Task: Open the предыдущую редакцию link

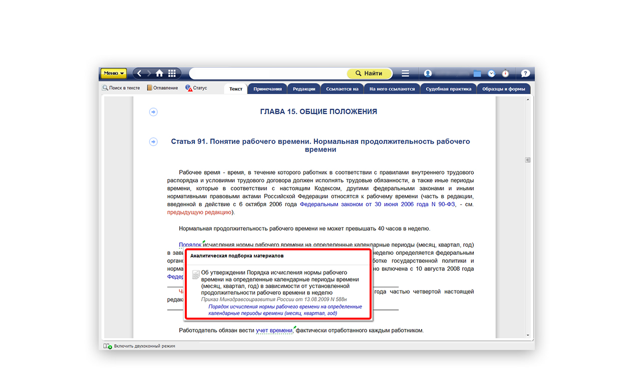Action: [199, 212]
